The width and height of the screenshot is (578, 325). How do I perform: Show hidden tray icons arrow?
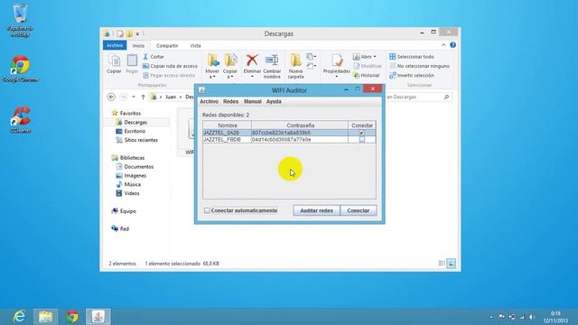point(491,317)
